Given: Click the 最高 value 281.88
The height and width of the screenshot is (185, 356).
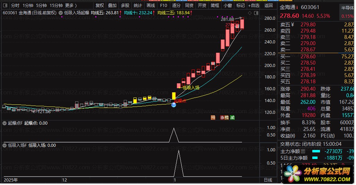Looking at the screenshot, I should point(308,95).
